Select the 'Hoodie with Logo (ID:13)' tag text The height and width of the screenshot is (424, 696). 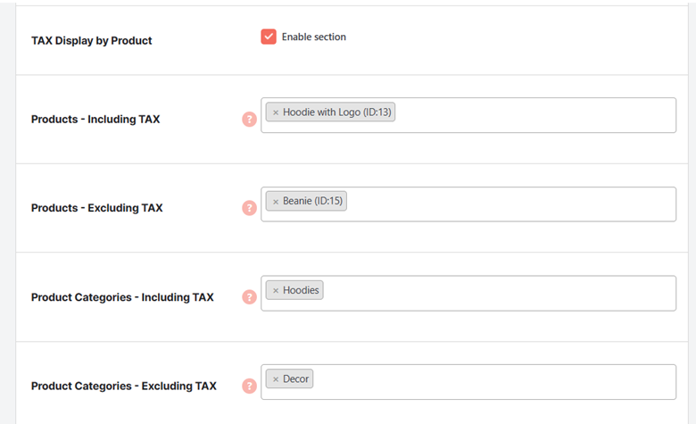pos(337,112)
